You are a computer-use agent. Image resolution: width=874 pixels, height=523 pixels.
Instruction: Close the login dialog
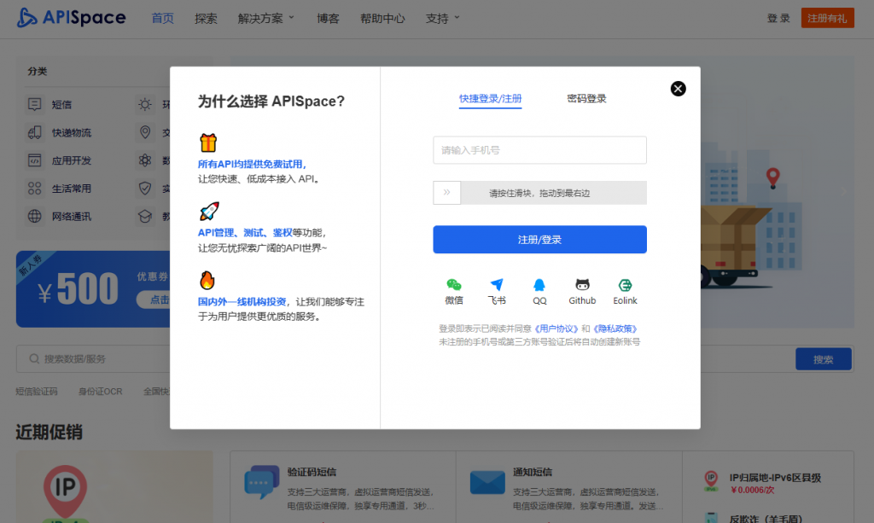tap(678, 89)
